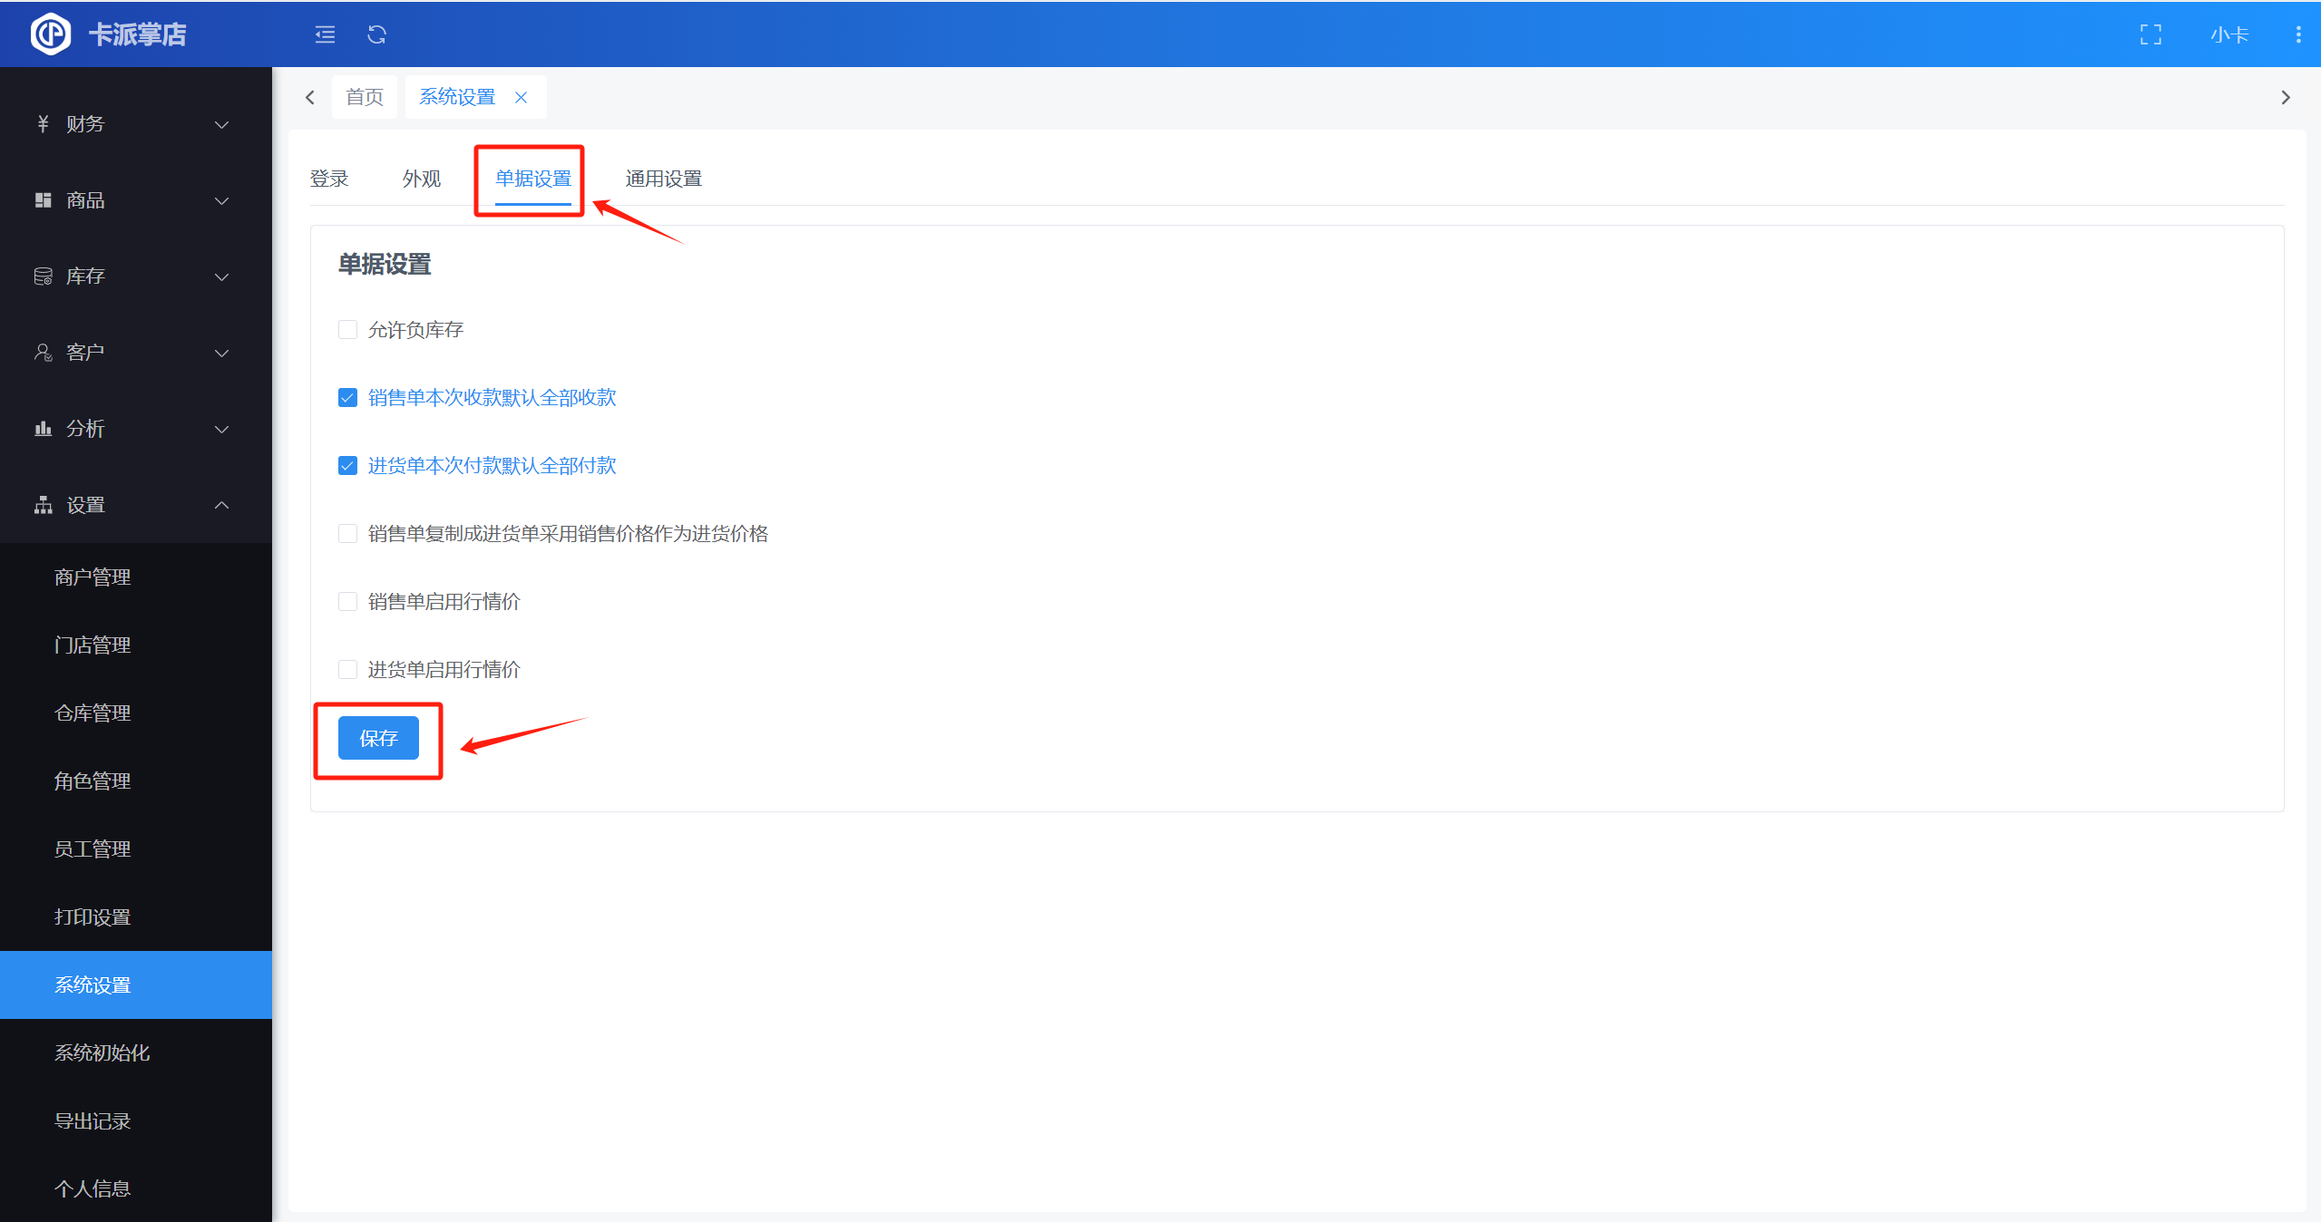Switch to the 外观 tab

pos(422,179)
